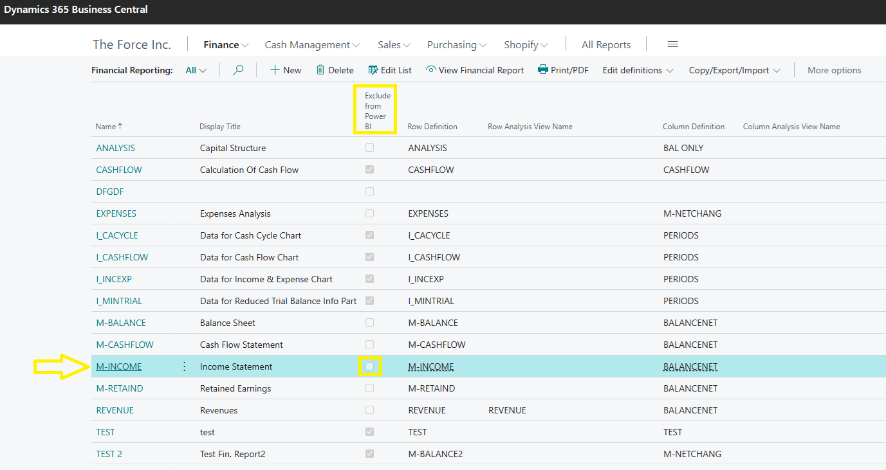Click 'Cash Flow Statement' display title cell
The width and height of the screenshot is (886, 470).
coord(241,345)
